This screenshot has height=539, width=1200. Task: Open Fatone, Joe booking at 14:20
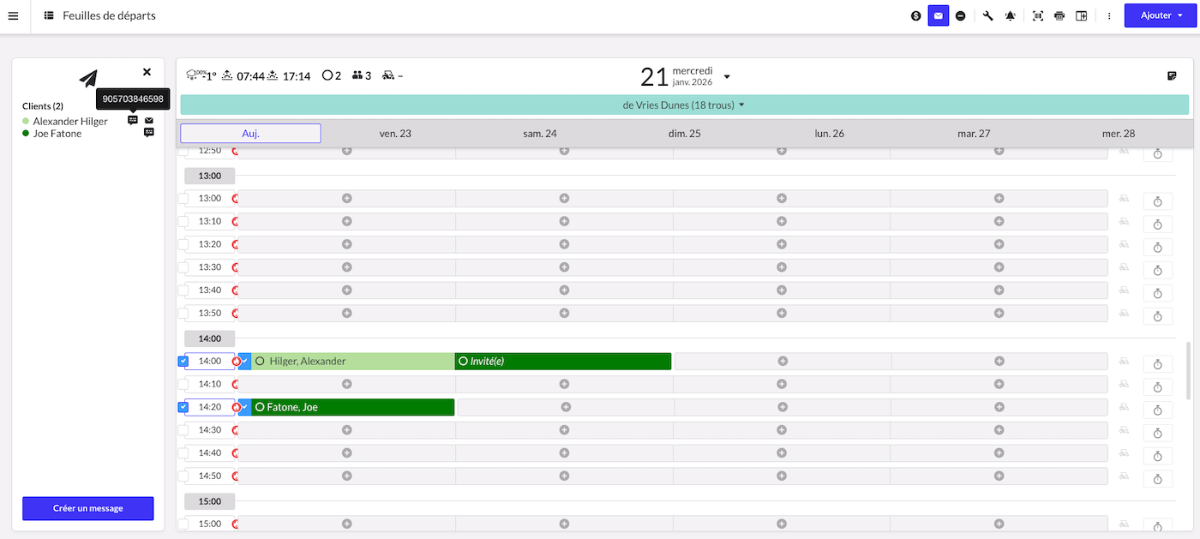click(x=352, y=407)
